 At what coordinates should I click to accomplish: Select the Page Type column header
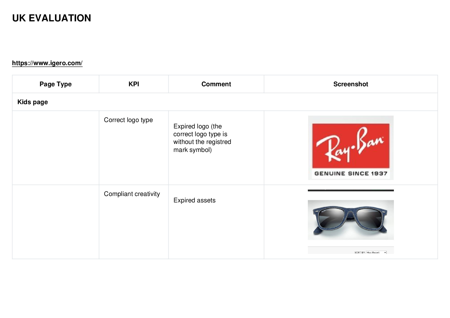[x=56, y=84]
